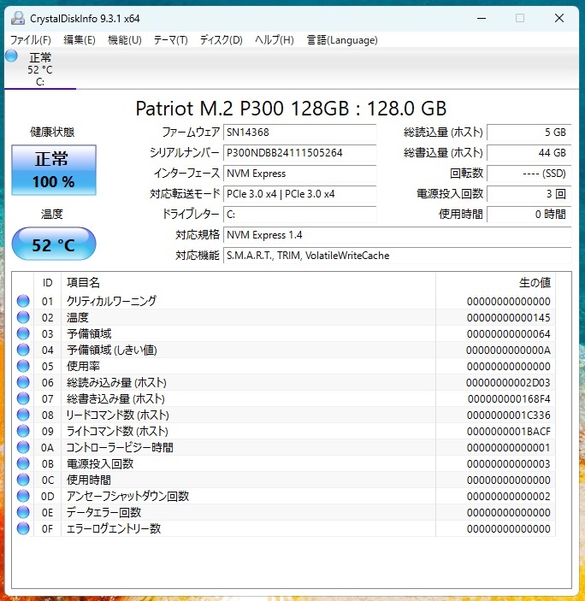585x601 pixels.
Task: Click raw value 00000000002D03
Action: click(508, 382)
